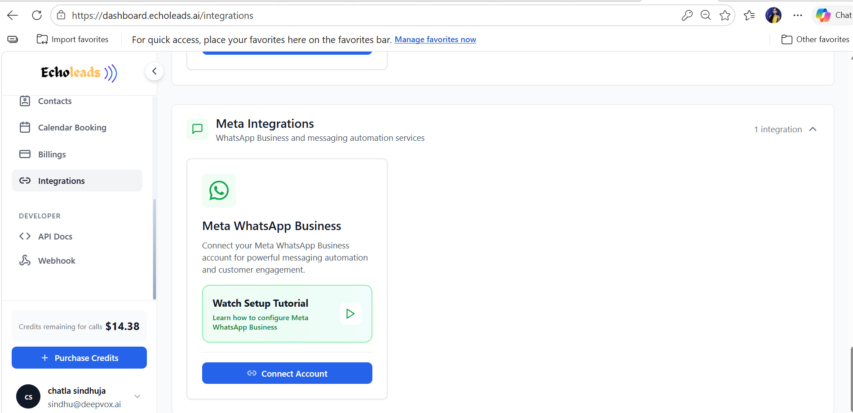The image size is (853, 413).
Task: Expand the chatla sindhuja account menu
Action: coord(137,396)
